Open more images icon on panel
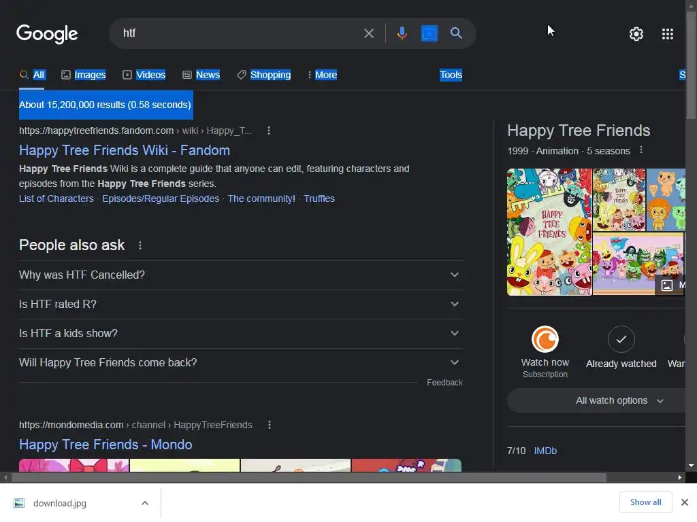The width and height of the screenshot is (697, 522). [x=667, y=285]
